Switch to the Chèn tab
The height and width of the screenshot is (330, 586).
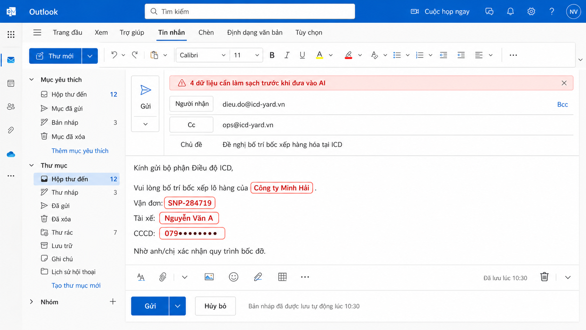[206, 33]
